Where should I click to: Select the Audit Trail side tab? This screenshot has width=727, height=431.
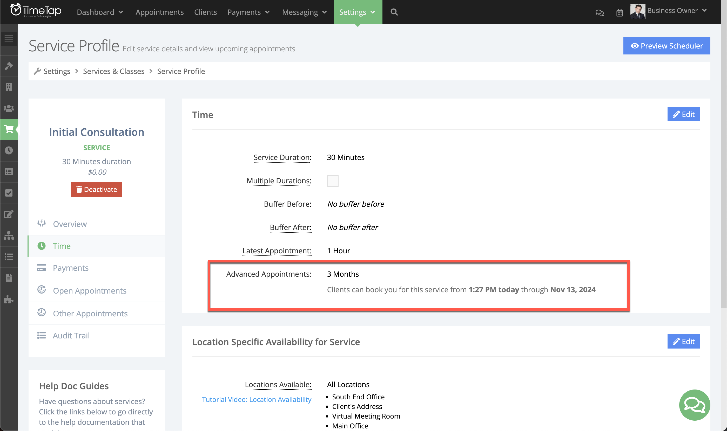click(71, 336)
